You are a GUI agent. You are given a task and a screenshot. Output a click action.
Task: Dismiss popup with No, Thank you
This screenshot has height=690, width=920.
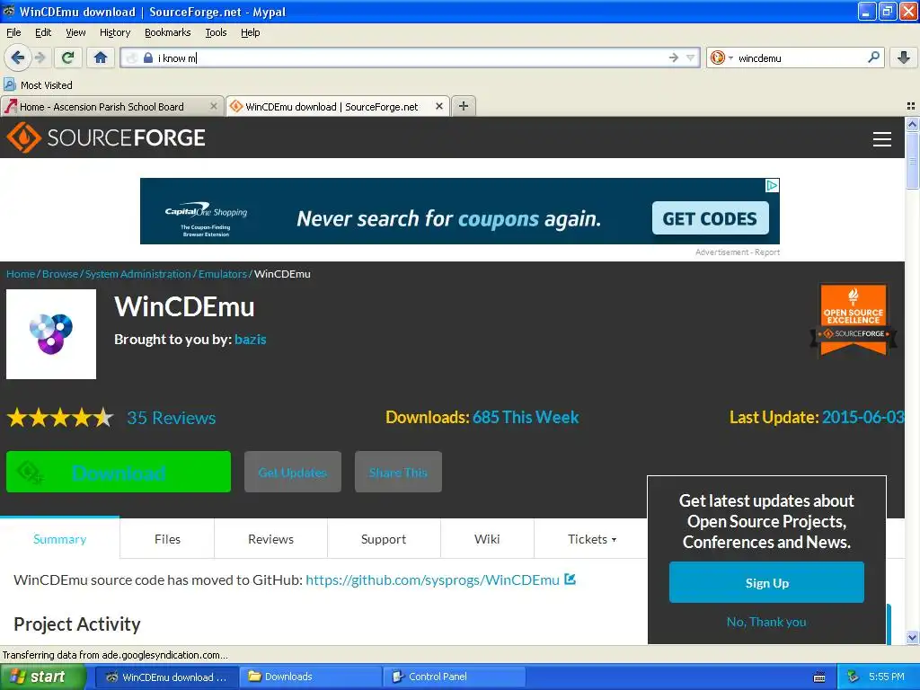pyautogui.click(x=766, y=622)
